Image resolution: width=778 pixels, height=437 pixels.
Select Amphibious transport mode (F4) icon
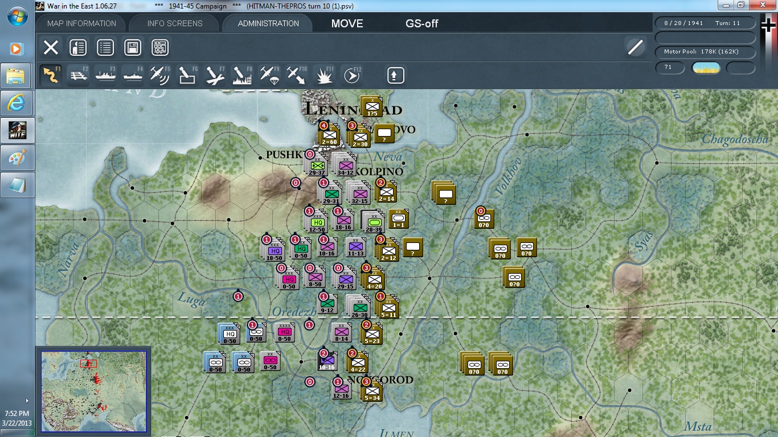[133, 75]
